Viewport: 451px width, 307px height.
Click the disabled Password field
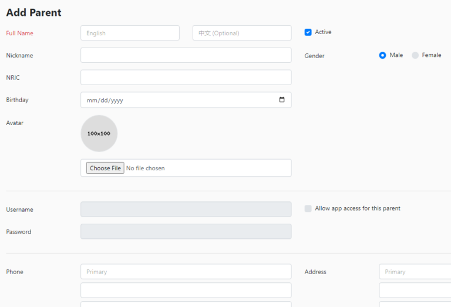coord(186,231)
